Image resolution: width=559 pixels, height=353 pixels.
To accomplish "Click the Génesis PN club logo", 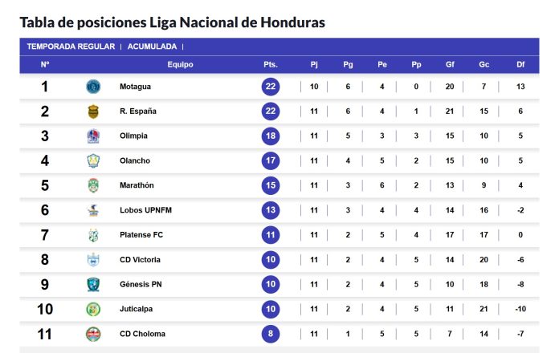I will [x=93, y=284].
